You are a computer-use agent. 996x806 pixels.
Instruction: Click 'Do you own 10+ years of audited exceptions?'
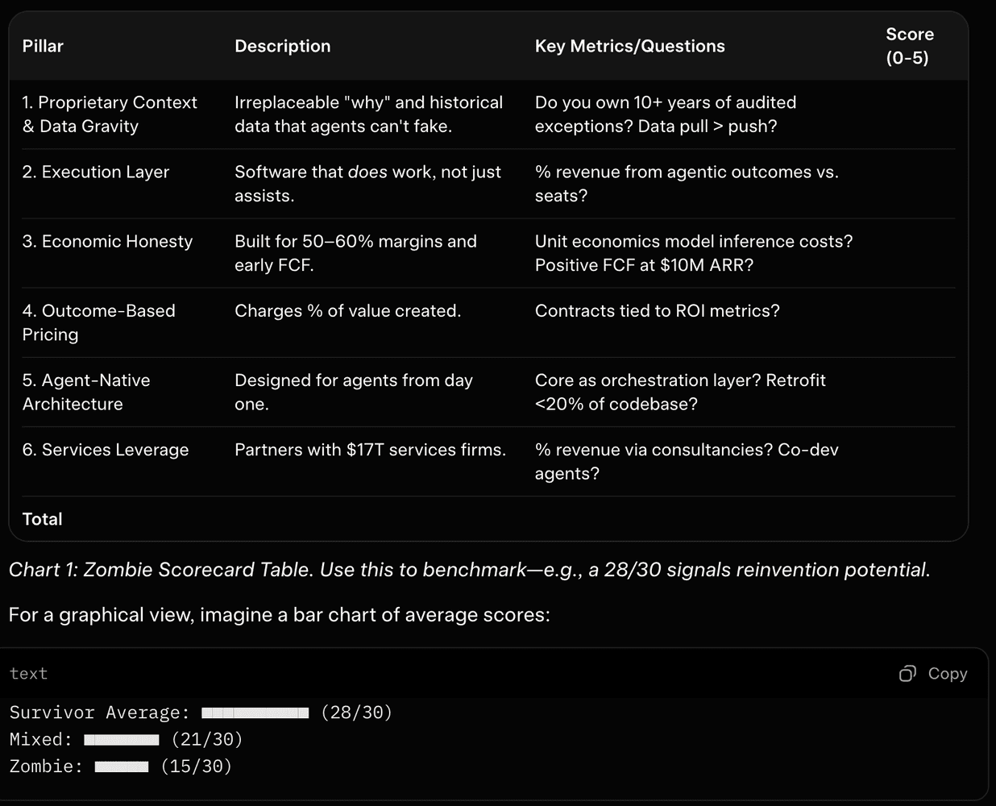(666, 114)
